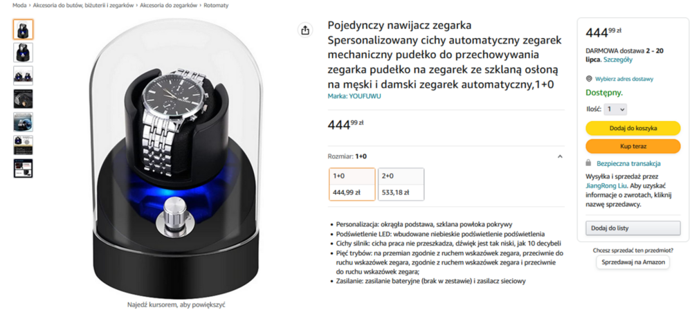Image resolution: width=692 pixels, height=310 pixels.
Task: Click the share icon beside product image
Action: (305, 30)
